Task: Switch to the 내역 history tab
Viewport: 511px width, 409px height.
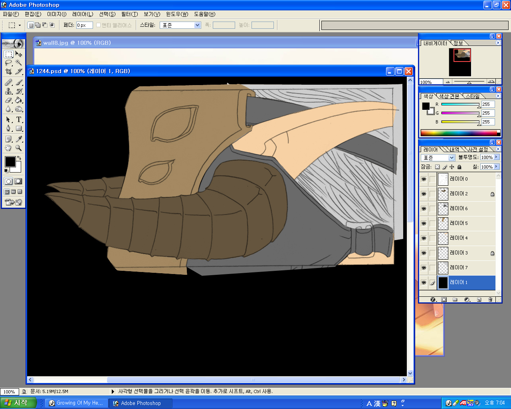Action: 454,149
